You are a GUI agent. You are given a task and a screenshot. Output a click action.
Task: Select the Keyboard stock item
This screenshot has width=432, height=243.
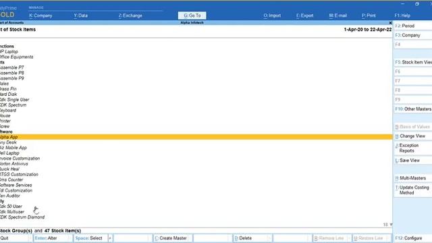(8, 110)
